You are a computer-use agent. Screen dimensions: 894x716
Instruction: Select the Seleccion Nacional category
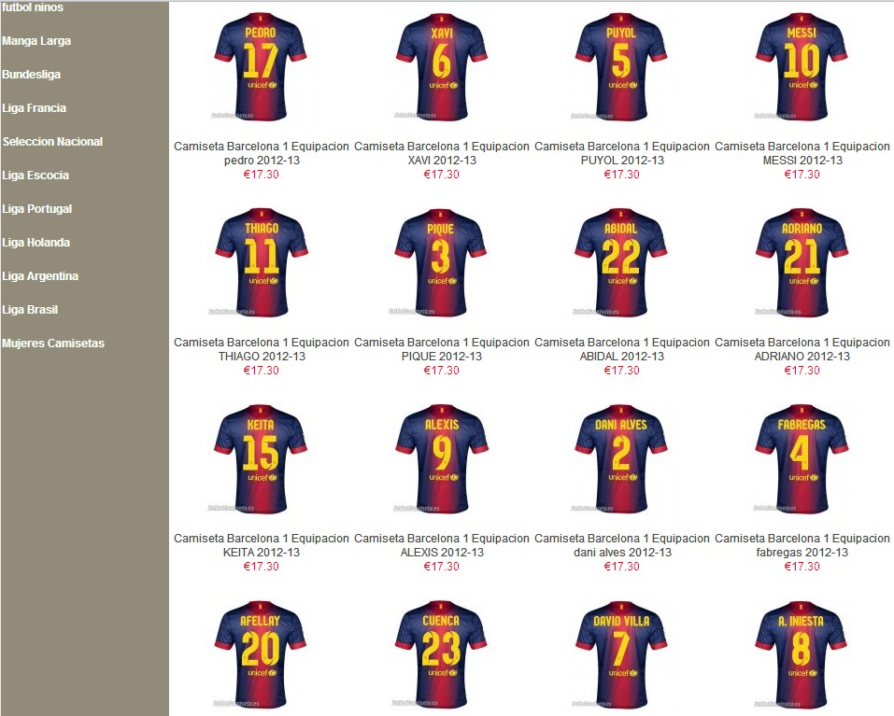tap(51, 141)
